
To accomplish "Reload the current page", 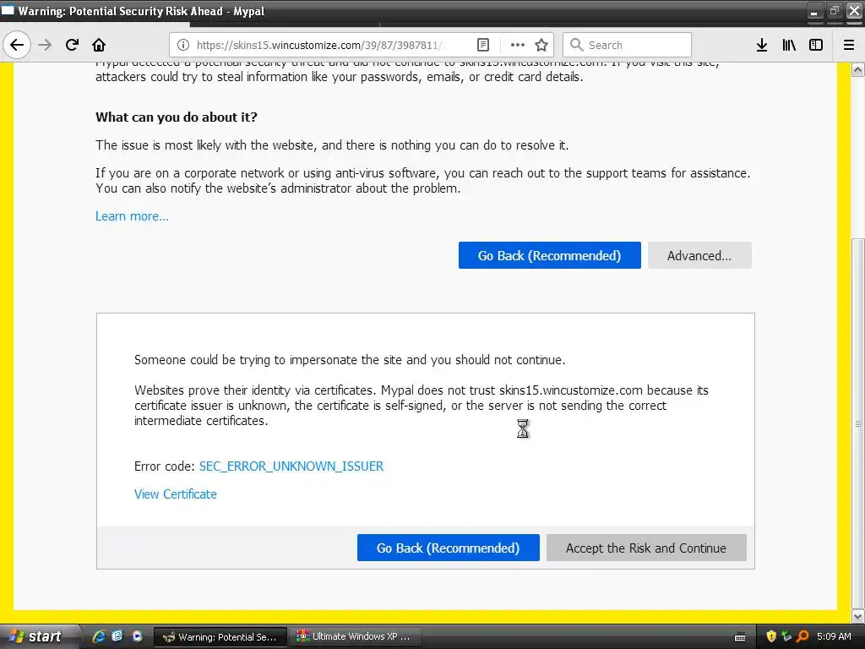I will pos(72,45).
